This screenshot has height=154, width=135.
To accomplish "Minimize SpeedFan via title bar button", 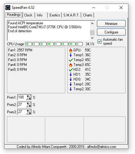I will tap(94, 8).
